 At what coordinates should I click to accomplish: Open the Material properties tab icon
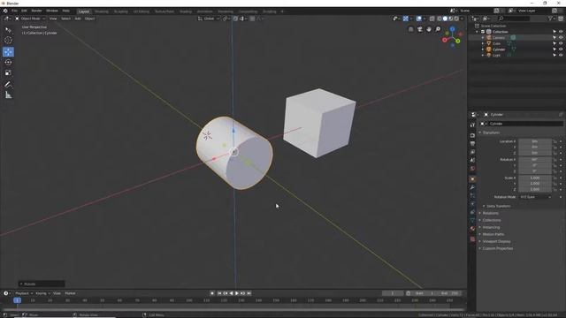point(472,229)
